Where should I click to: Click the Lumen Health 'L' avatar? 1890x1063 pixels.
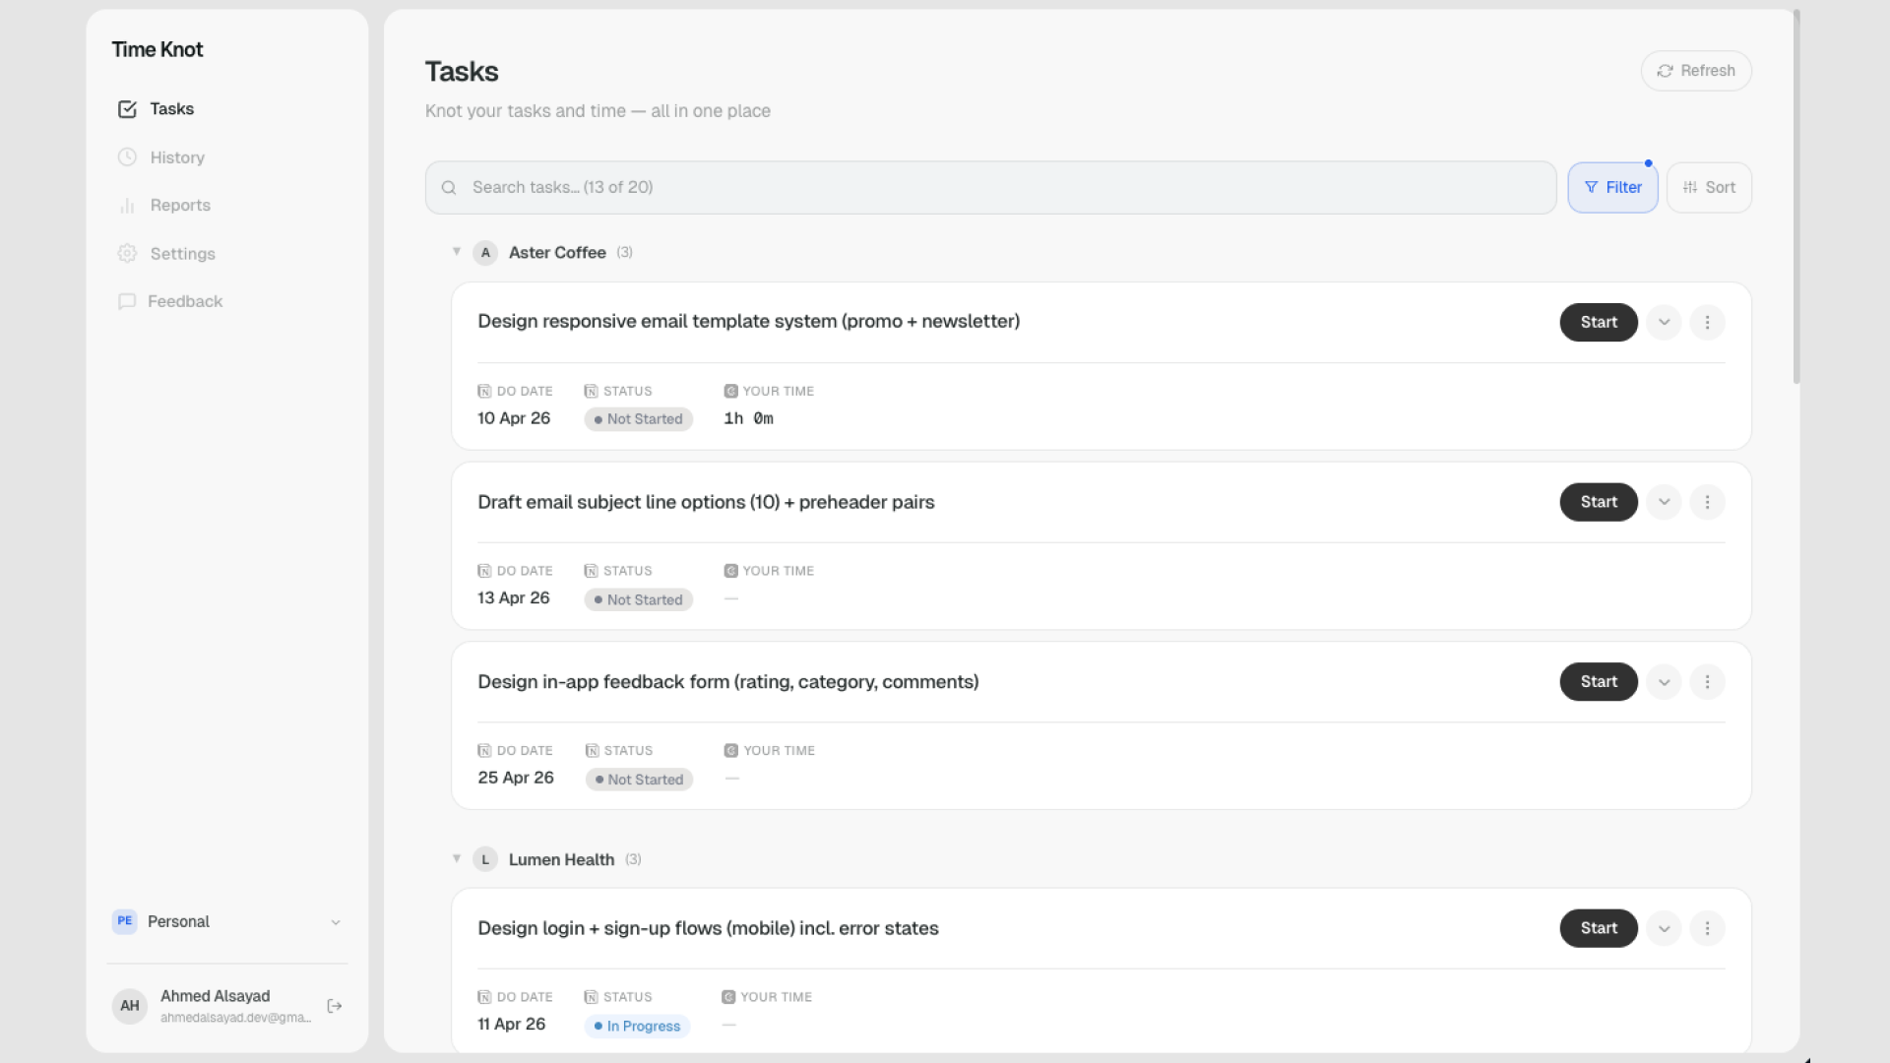[485, 859]
